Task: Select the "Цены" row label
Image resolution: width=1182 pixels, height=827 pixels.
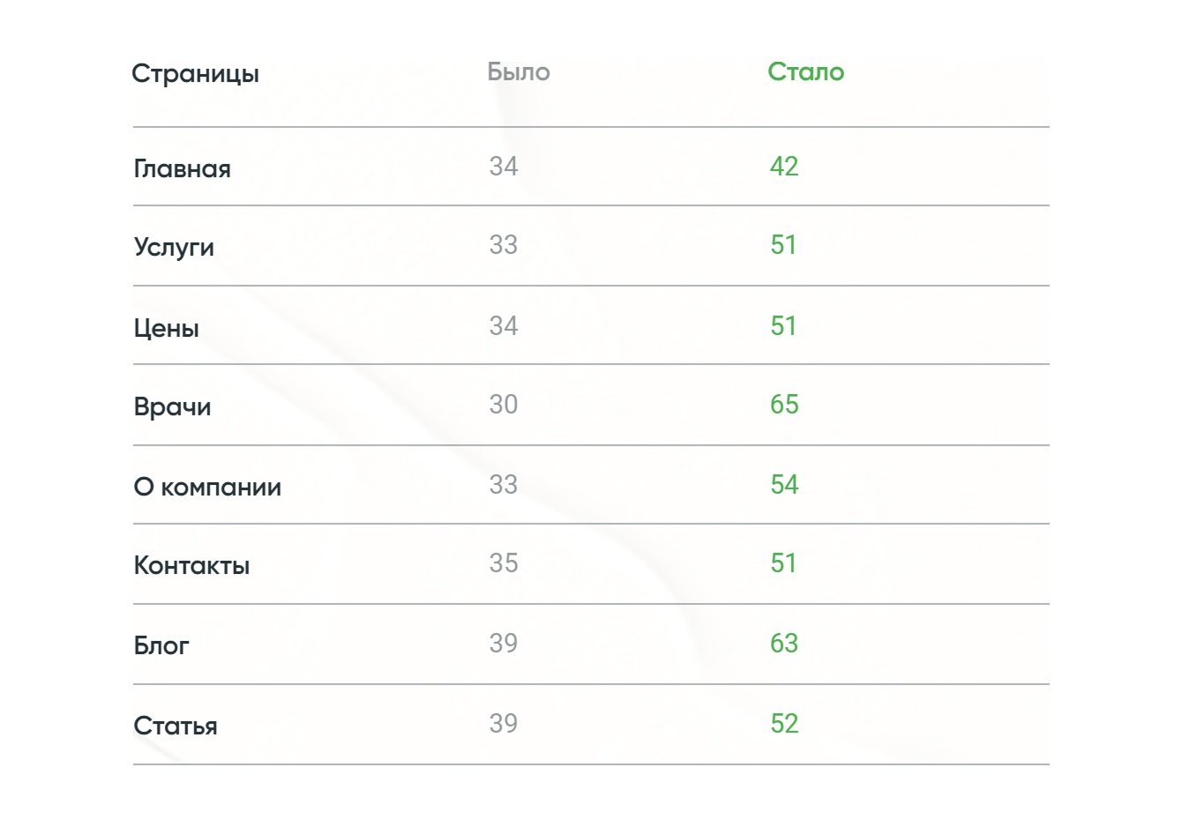Action: [x=166, y=328]
